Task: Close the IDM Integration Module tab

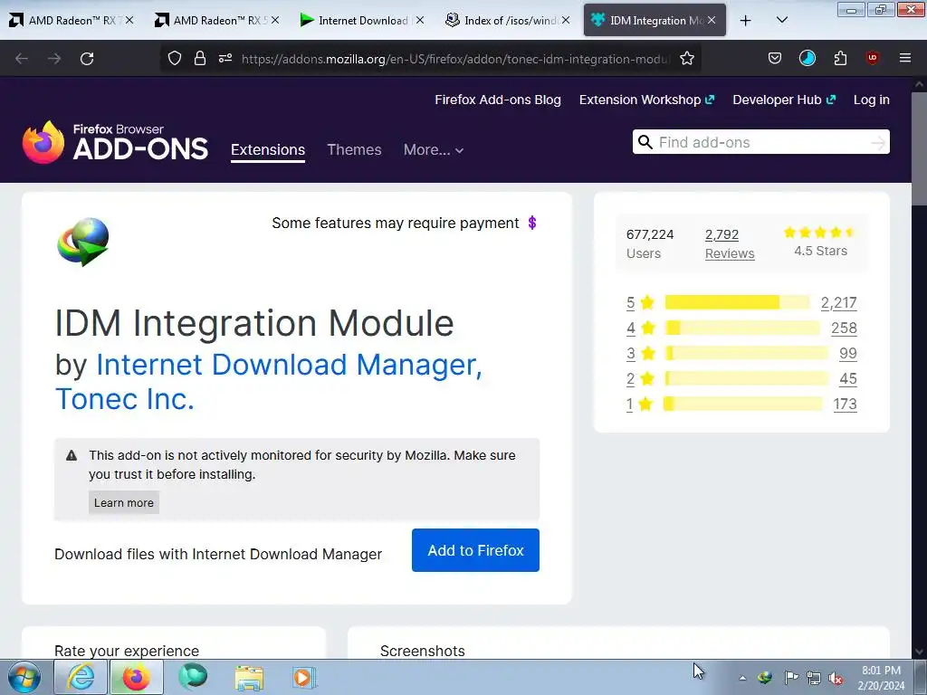Action: tap(712, 20)
